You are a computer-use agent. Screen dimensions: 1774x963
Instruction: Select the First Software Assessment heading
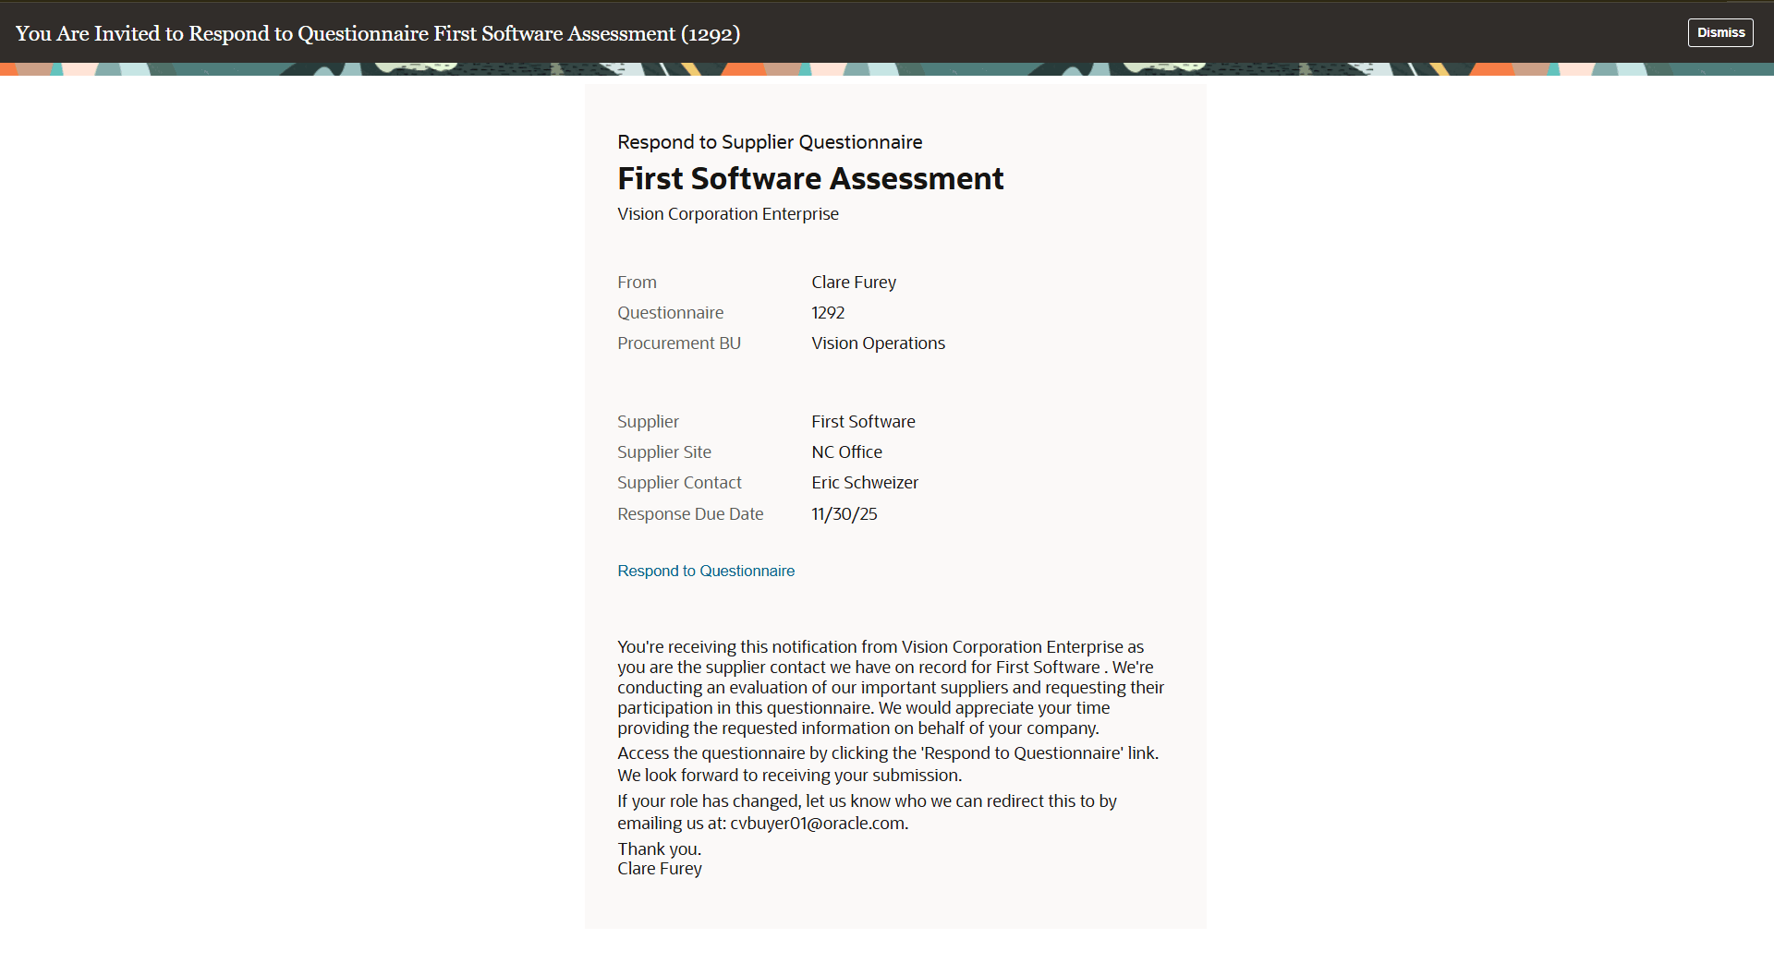(x=810, y=178)
